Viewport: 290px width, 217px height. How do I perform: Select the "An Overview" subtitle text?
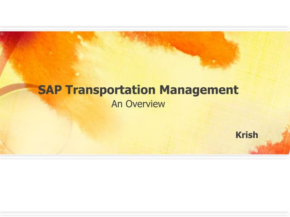138,104
